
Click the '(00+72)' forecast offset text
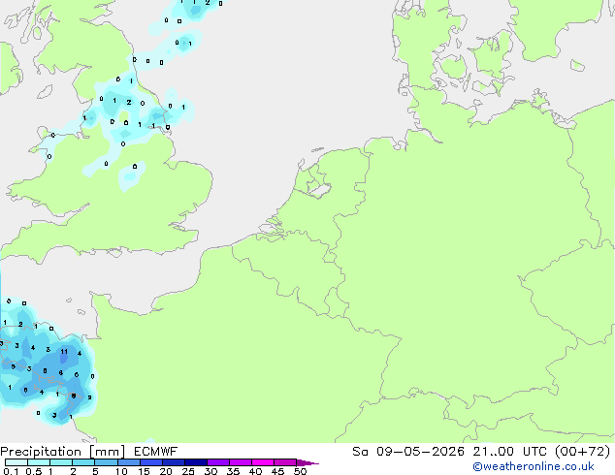pyautogui.click(x=583, y=452)
